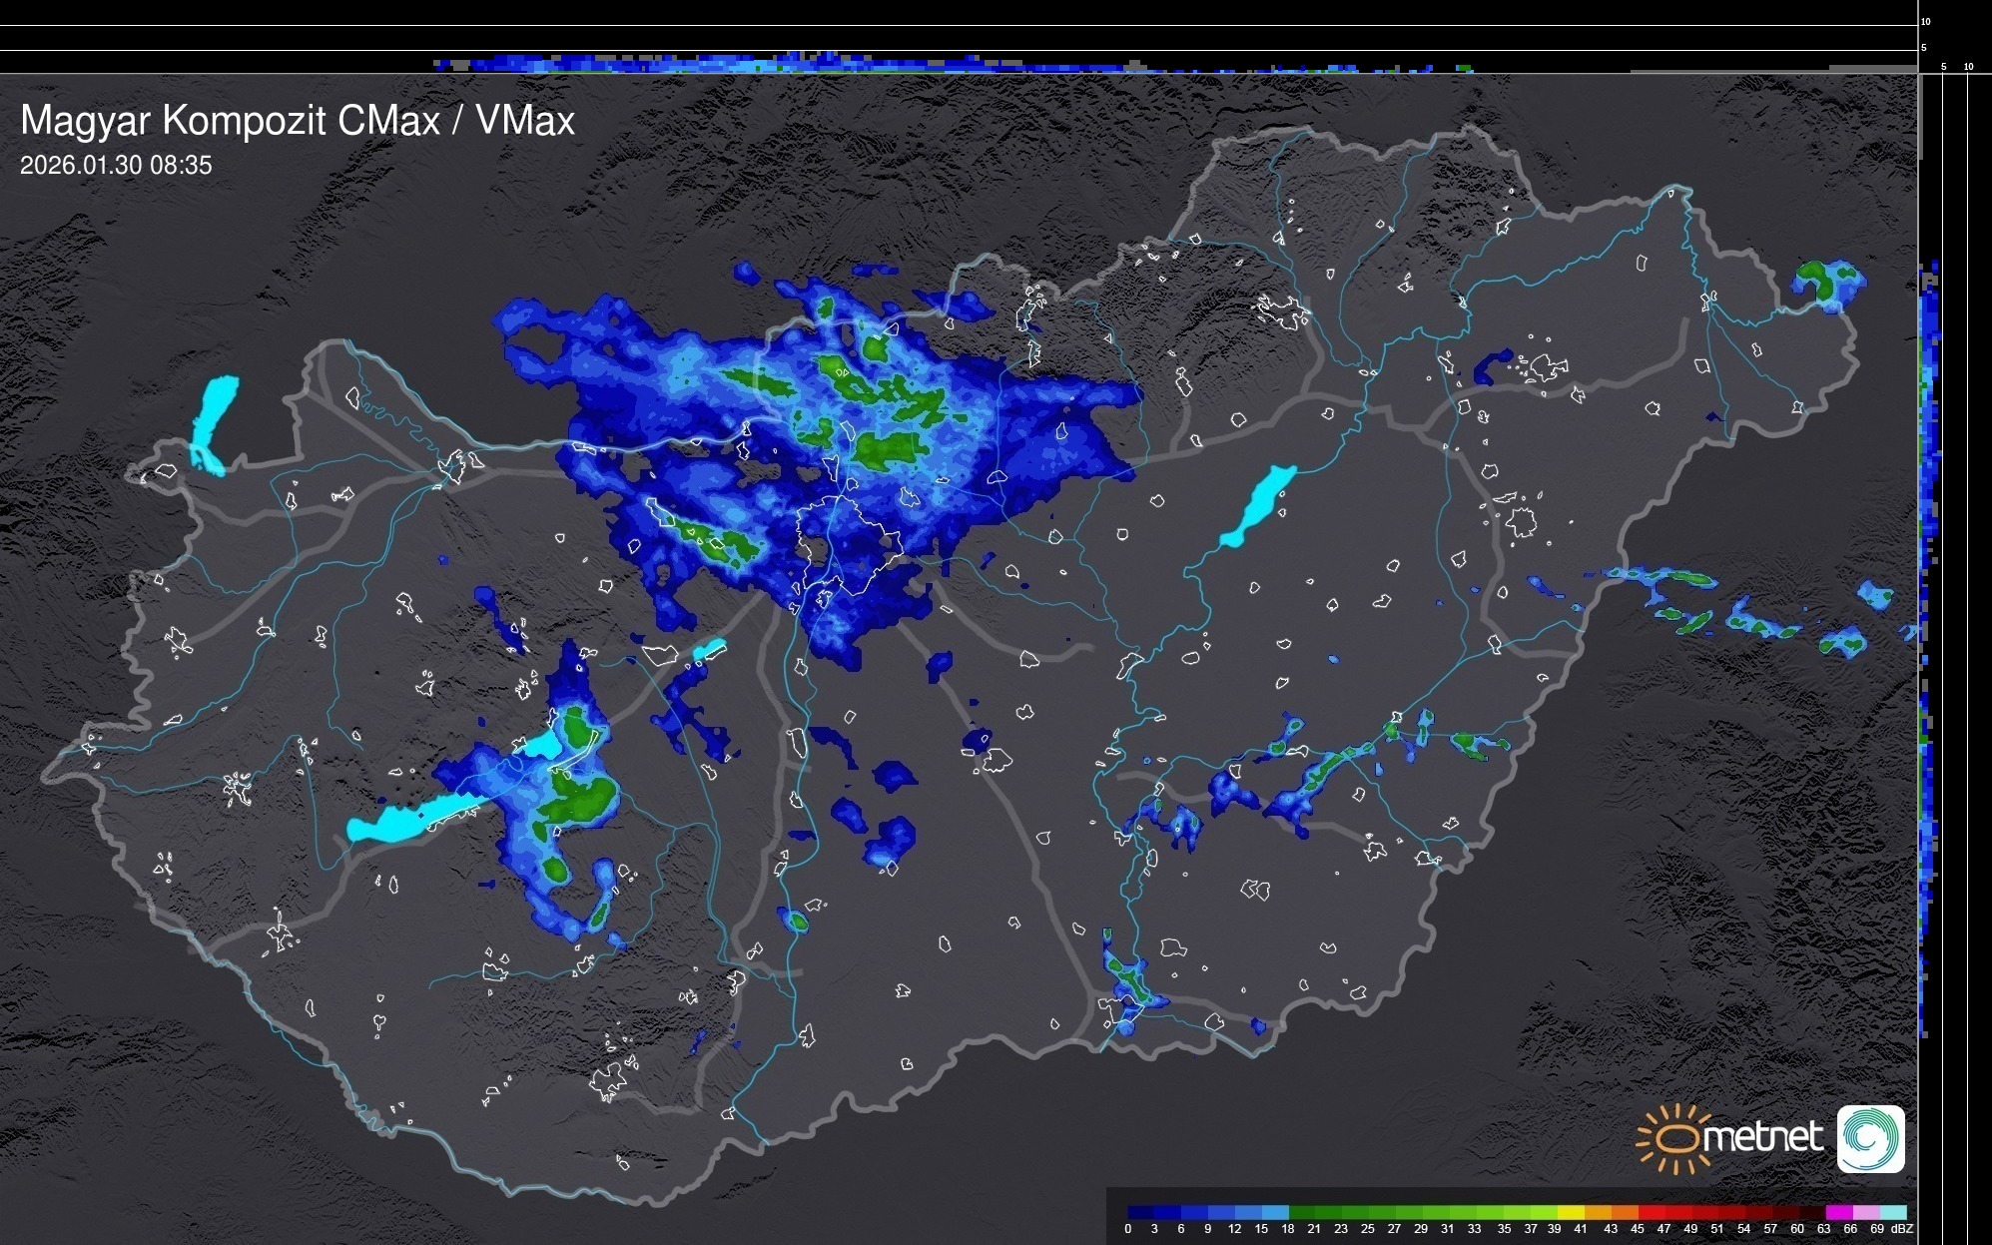Click the 2026.01.30 08:35 timestamp
Viewport: 1992px width, 1245px height.
tap(116, 166)
